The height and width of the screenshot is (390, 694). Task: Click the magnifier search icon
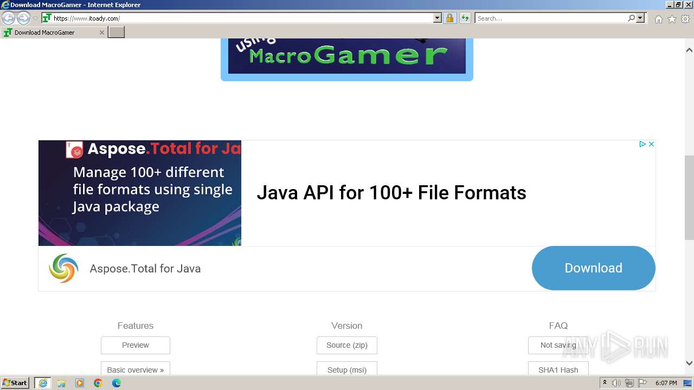[x=631, y=18]
